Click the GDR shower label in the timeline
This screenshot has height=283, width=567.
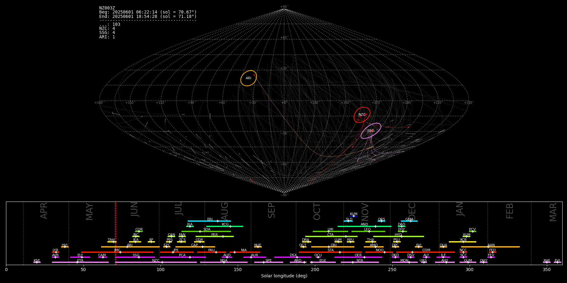(199, 240)
